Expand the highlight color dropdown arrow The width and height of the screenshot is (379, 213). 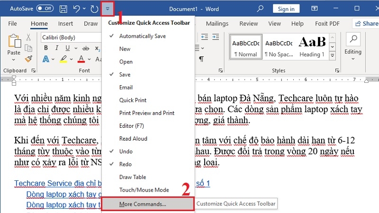72,59
